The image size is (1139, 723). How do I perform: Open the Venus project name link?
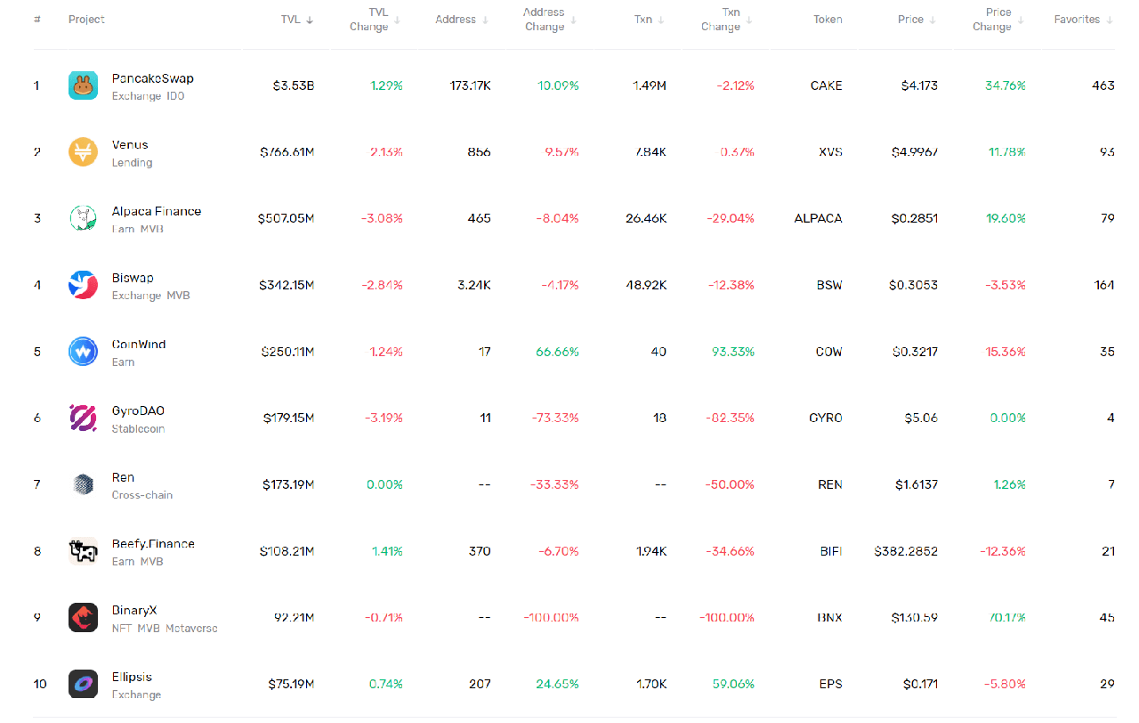click(x=130, y=144)
